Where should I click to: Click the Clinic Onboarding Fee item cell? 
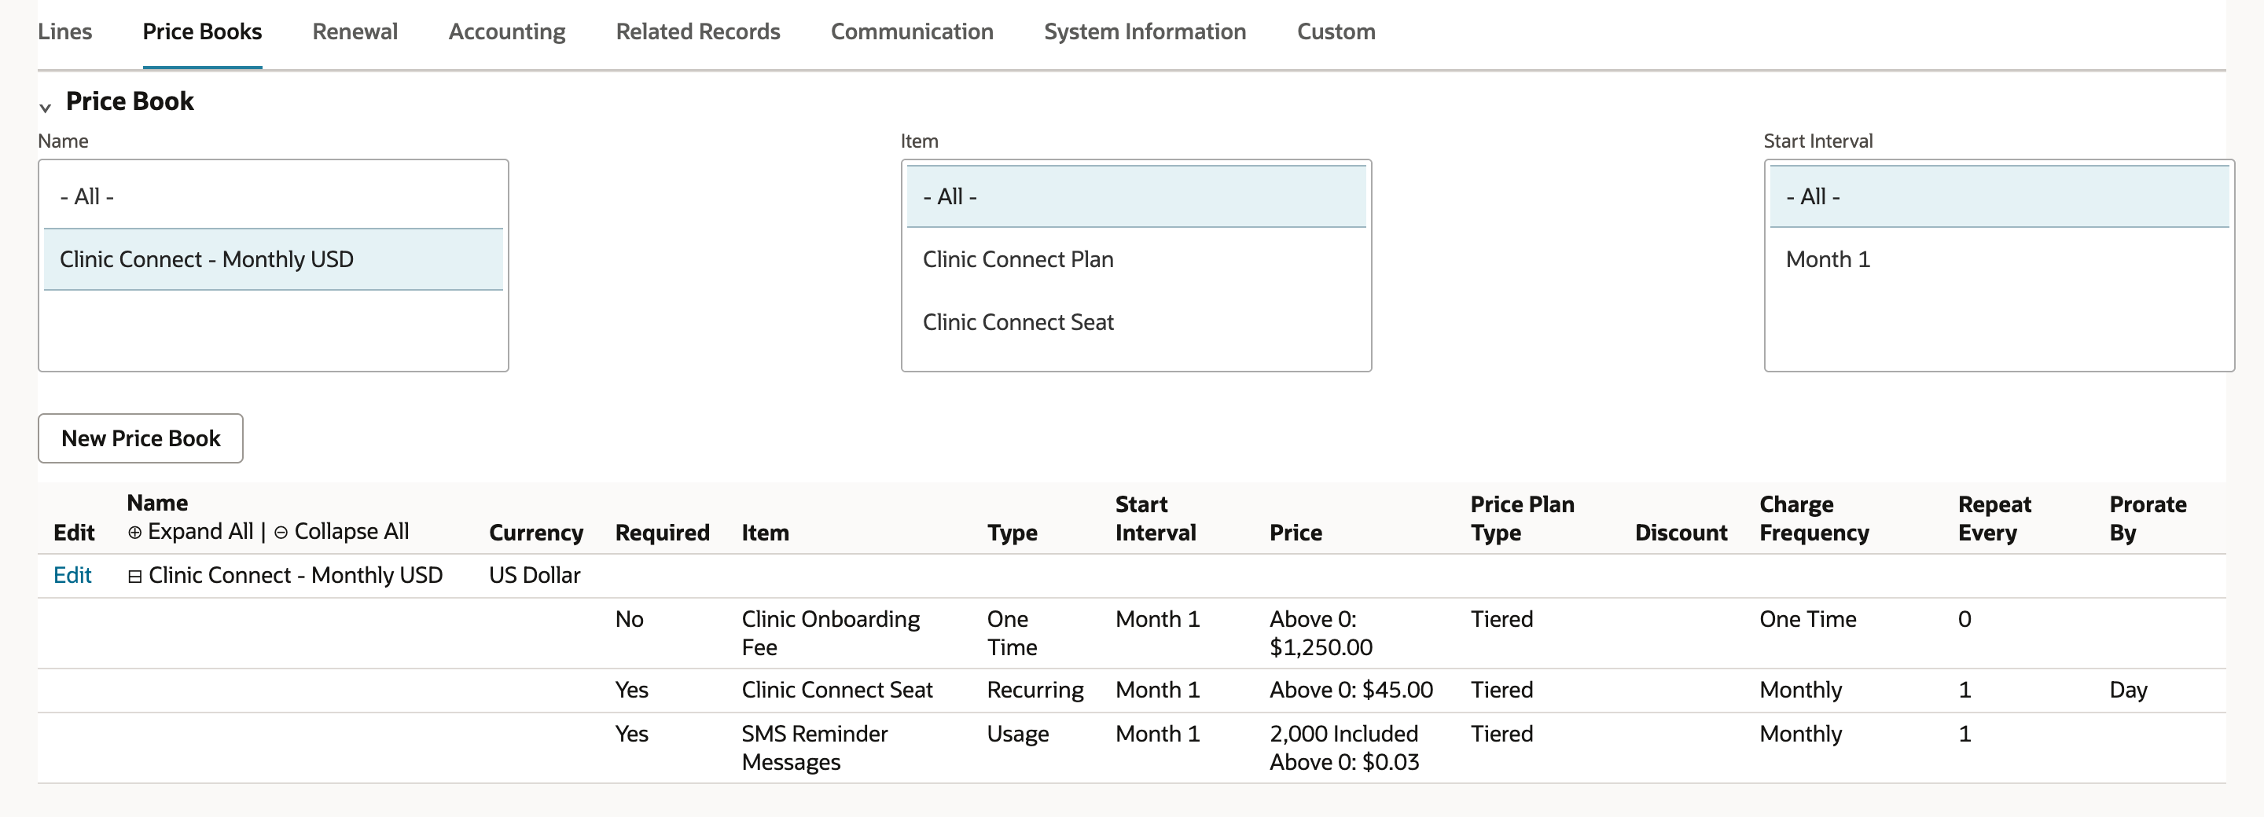[x=831, y=633]
